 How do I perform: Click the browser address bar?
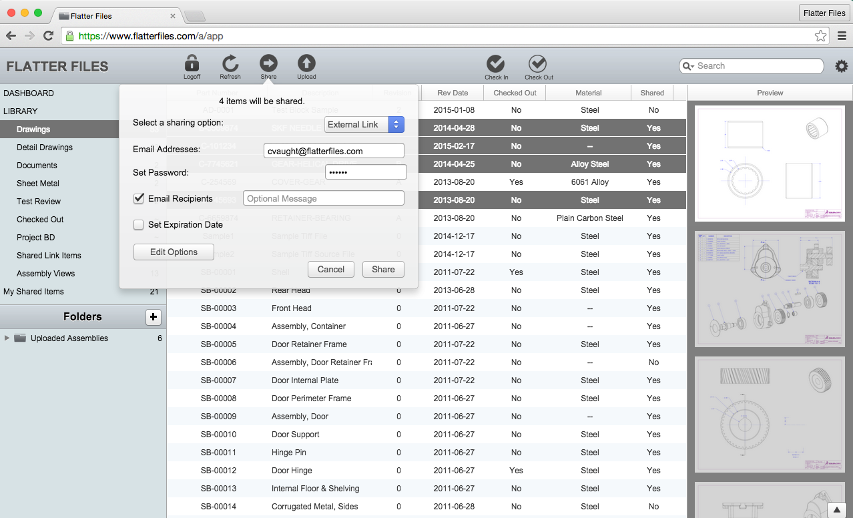(x=445, y=36)
